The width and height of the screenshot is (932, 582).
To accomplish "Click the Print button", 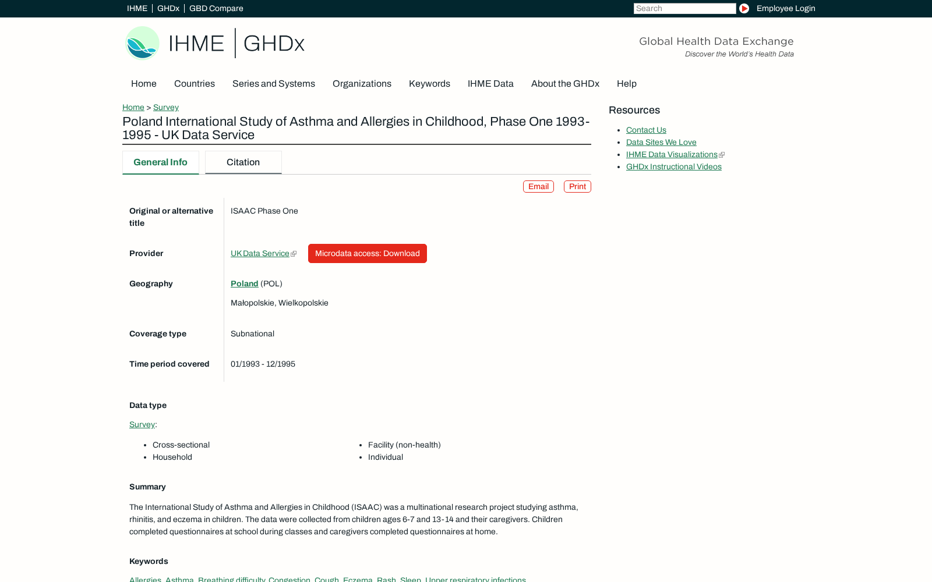I will (x=577, y=186).
